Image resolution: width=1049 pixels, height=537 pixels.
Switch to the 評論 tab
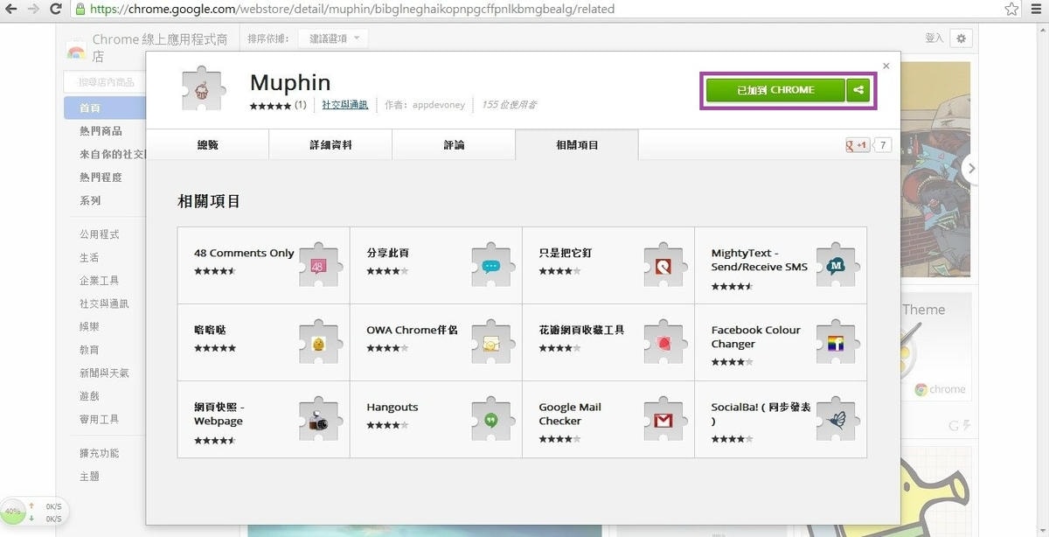(x=454, y=145)
